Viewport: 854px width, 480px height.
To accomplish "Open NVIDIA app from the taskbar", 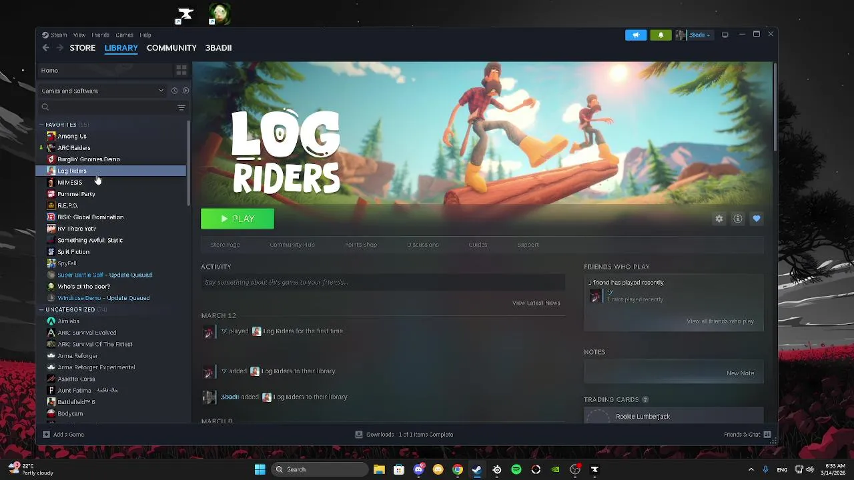I will pyautogui.click(x=555, y=469).
